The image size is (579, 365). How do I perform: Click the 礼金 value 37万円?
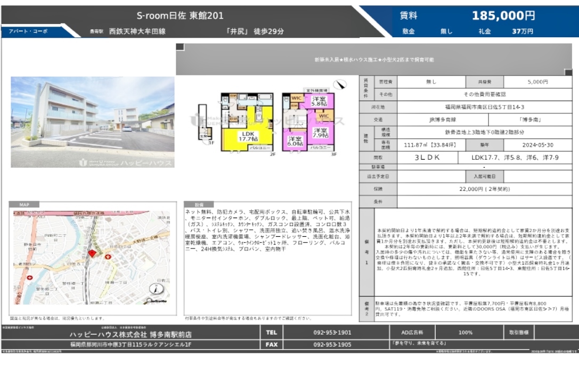tap(523, 31)
